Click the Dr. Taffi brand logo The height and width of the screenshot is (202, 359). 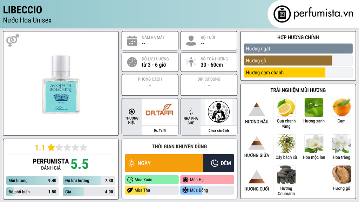pos(160,110)
